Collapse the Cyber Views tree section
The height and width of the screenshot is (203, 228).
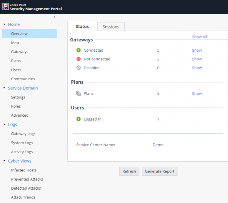(x=4, y=161)
